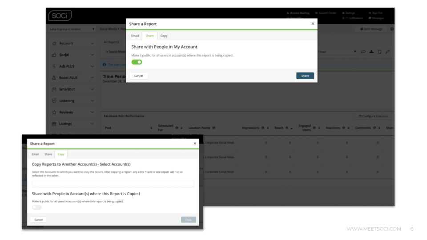Expand the Account sidebar section
The width and height of the screenshot is (427, 240).
coord(92,44)
